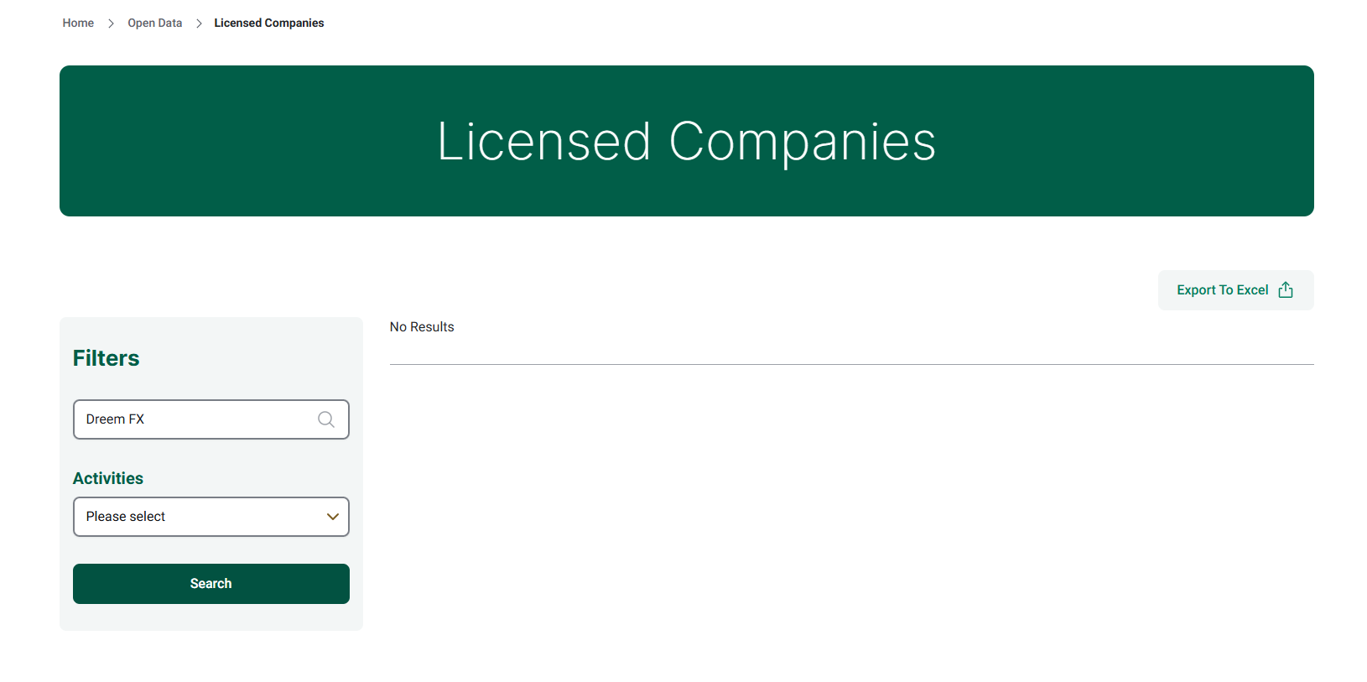The width and height of the screenshot is (1367, 682).
Task: Click the green Search button
Action: [211, 584]
